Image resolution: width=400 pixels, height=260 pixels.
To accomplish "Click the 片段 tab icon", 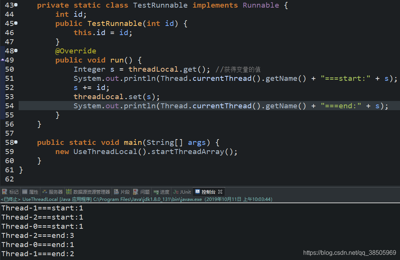I will [x=116, y=192].
